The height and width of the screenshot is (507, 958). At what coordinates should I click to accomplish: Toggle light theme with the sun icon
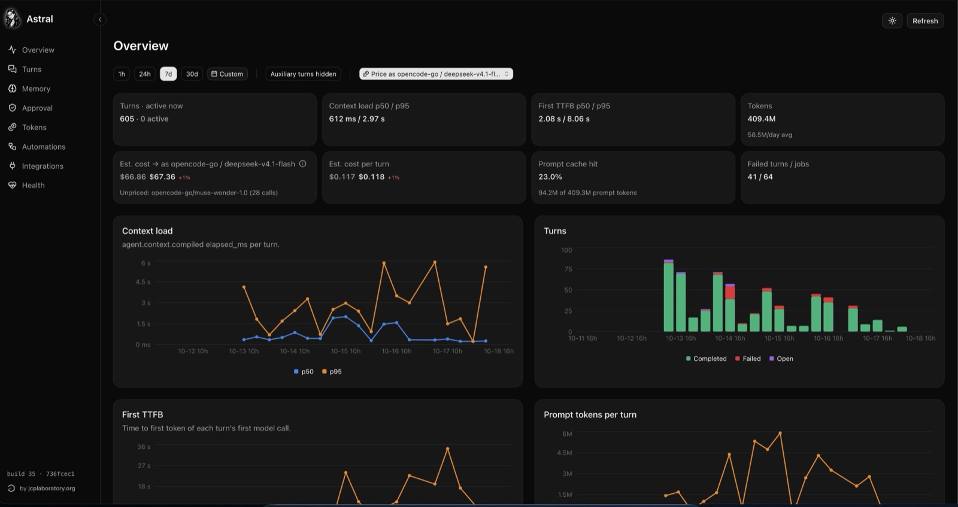(892, 20)
